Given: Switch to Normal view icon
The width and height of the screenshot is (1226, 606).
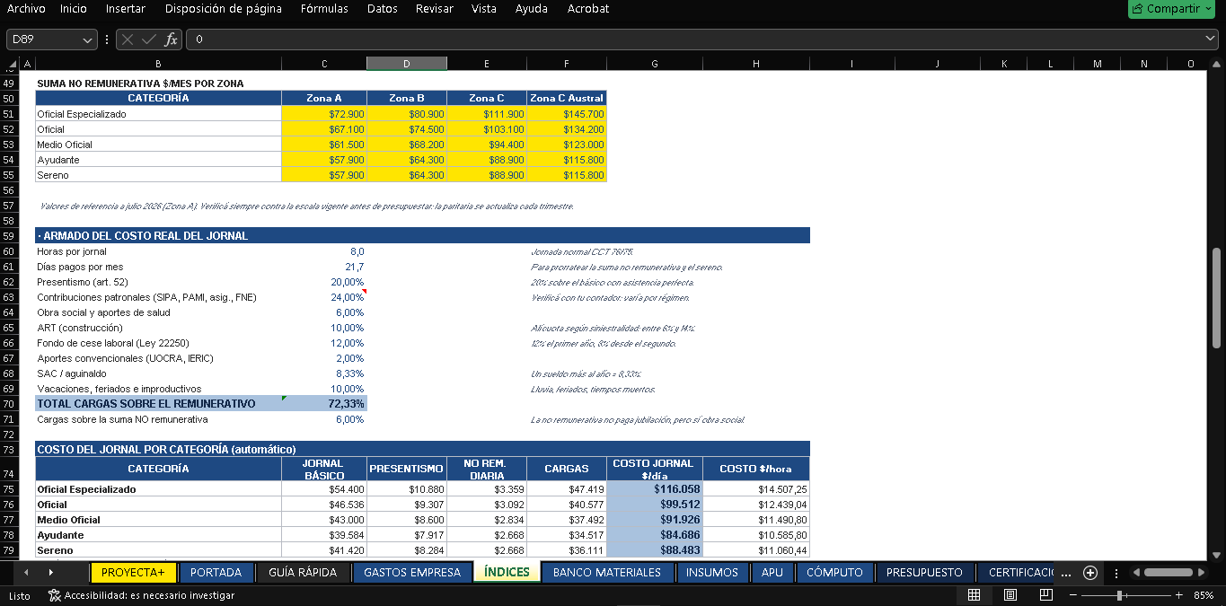Looking at the screenshot, I should (x=974, y=595).
